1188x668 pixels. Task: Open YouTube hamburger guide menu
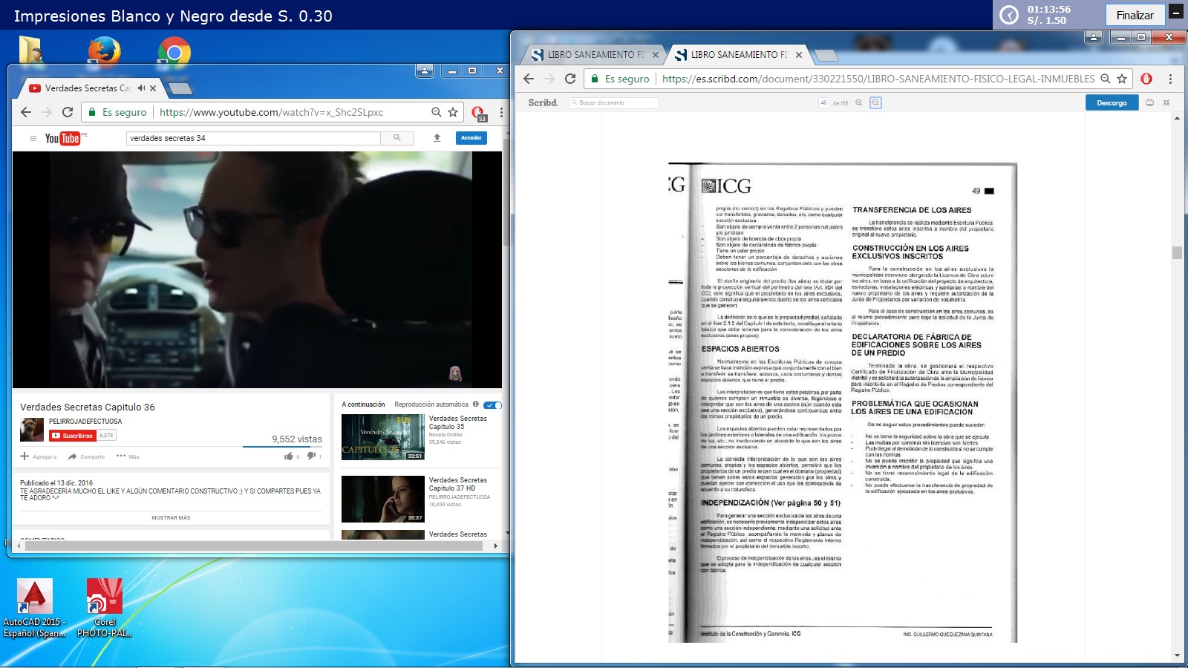(33, 138)
